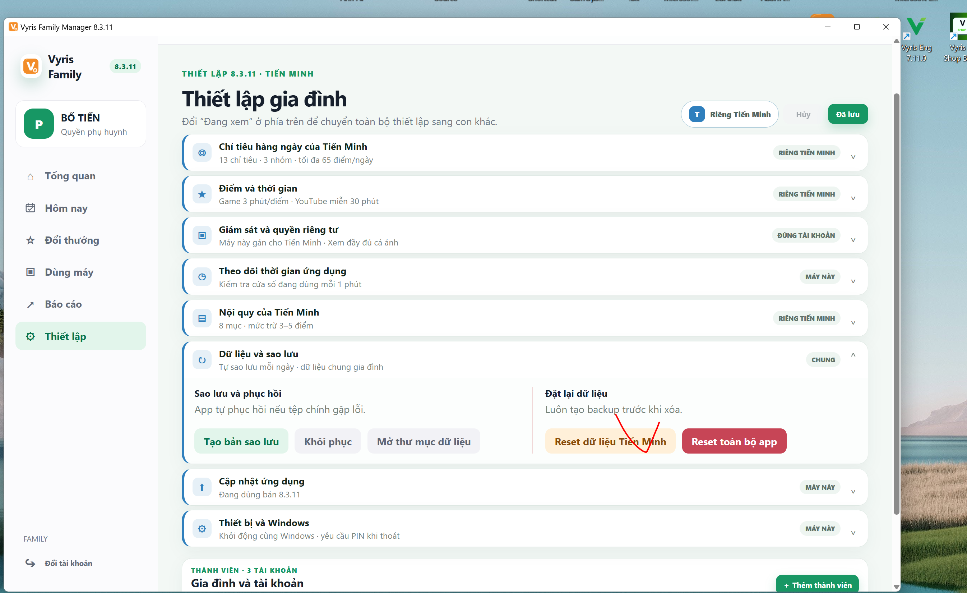Click the Tạo bản sao lưu button
967x593 pixels.
241,441
